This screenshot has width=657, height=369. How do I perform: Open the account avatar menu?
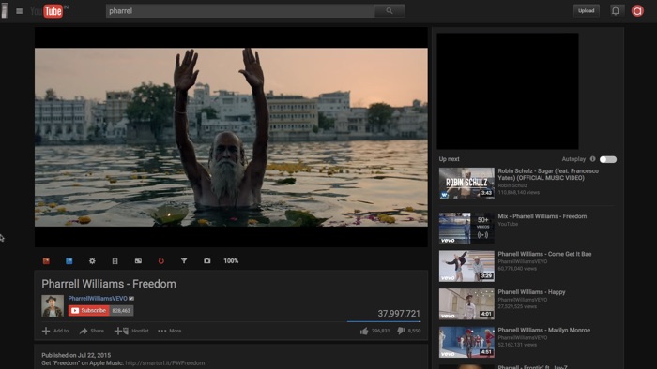[x=637, y=11]
